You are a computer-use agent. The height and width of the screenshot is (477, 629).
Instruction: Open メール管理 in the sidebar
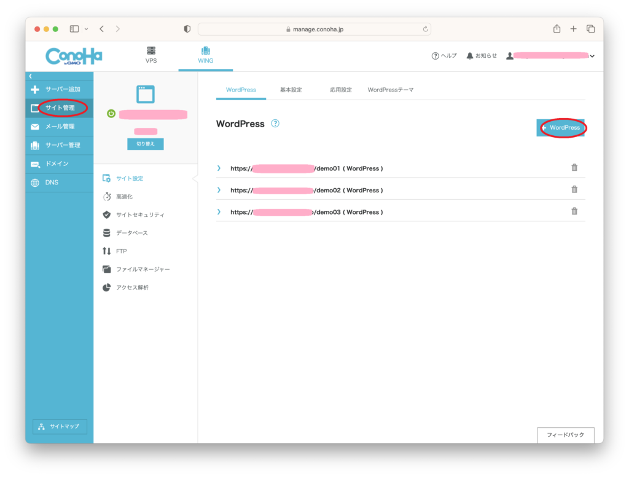point(60,127)
